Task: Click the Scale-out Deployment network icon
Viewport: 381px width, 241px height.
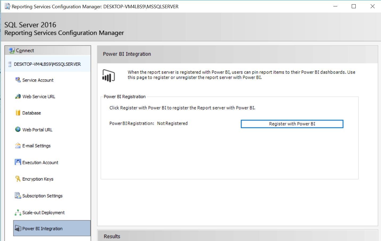Action: point(18,212)
